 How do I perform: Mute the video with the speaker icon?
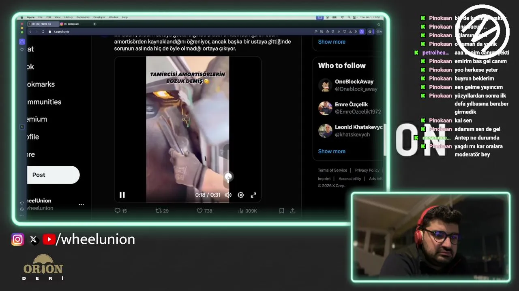coord(228,195)
